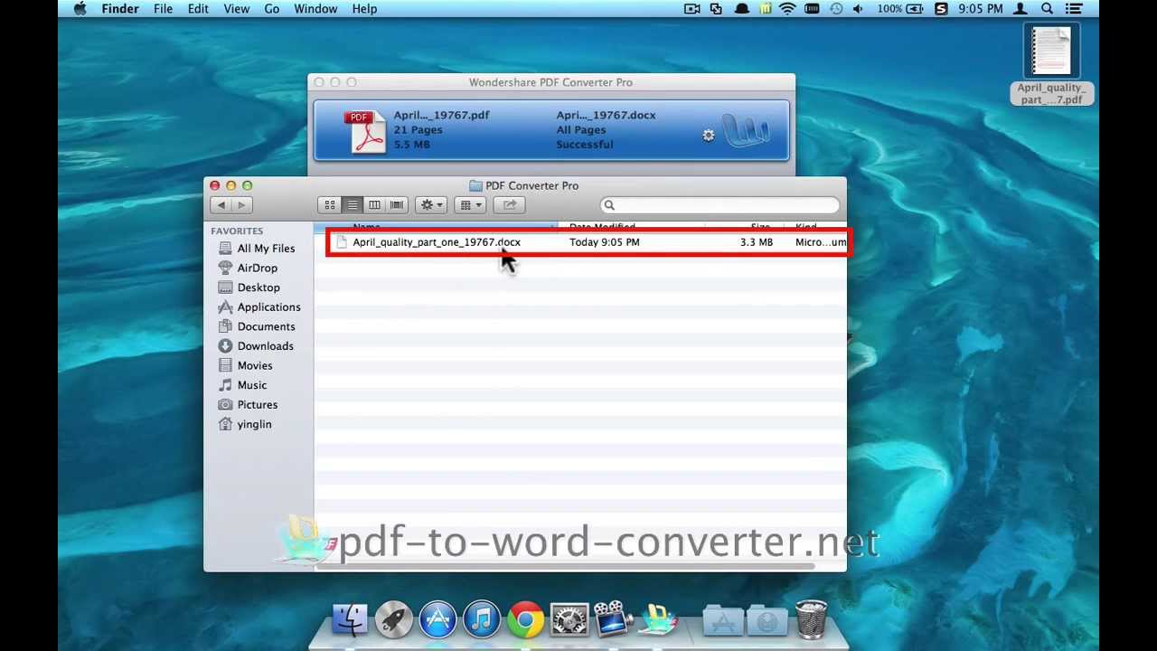
Task: Open the Finder menu
Action: (x=120, y=9)
